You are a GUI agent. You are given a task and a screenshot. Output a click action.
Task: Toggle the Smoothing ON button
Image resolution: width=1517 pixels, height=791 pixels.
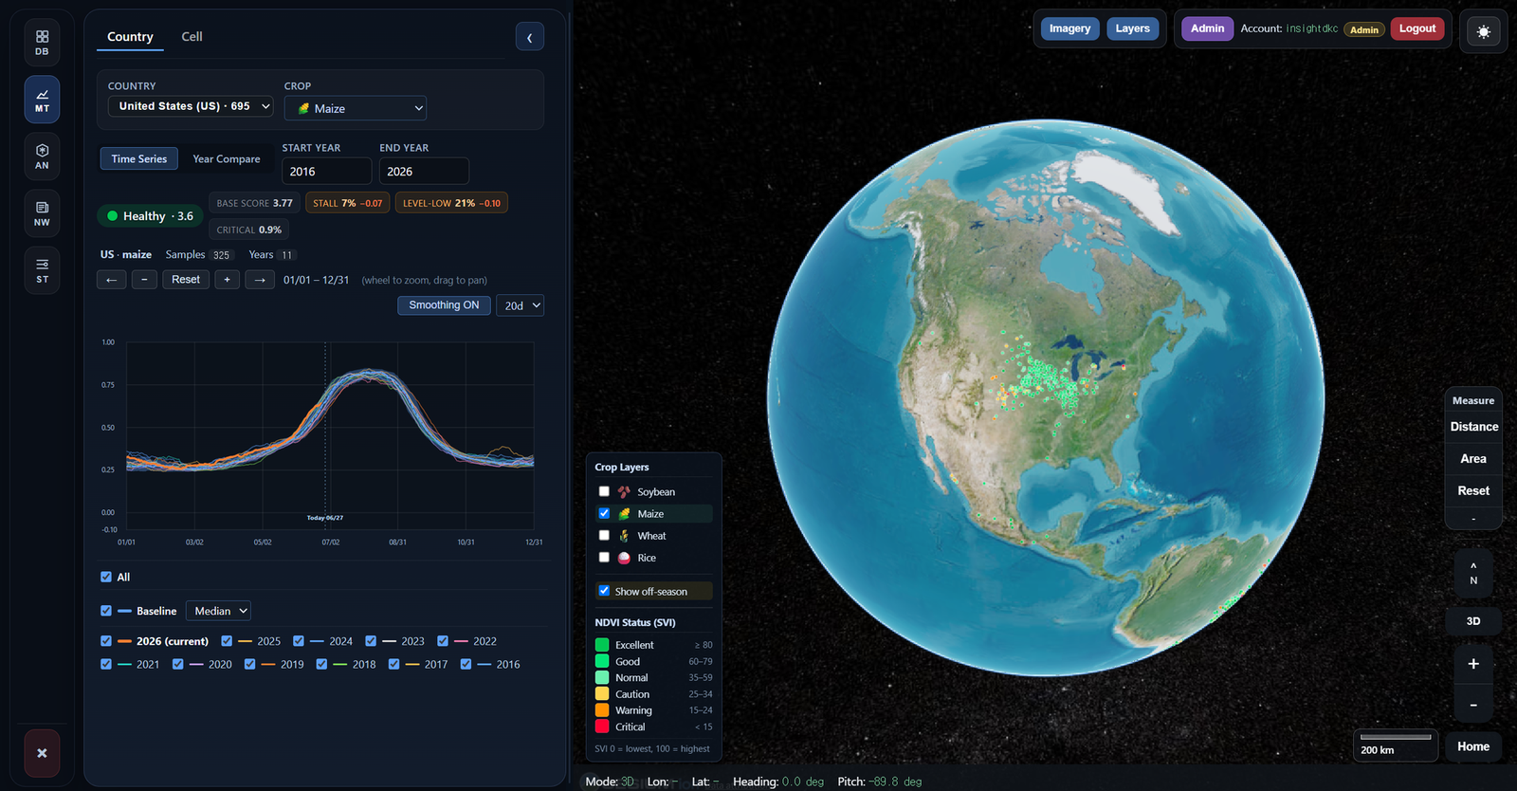444,304
